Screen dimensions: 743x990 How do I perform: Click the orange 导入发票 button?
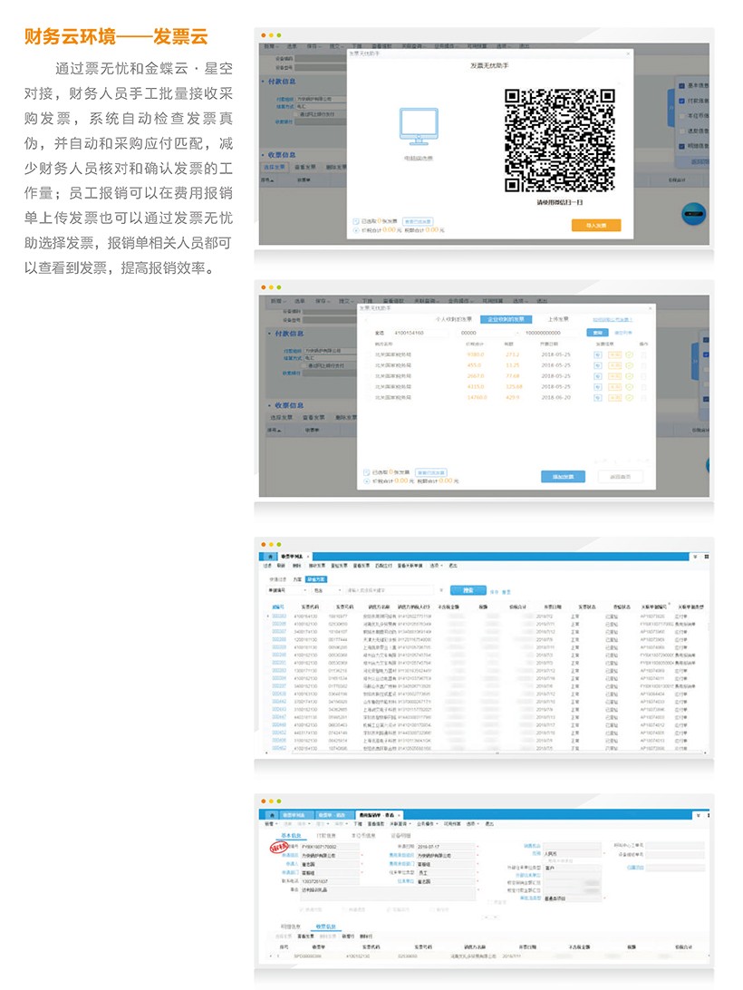pyautogui.click(x=595, y=225)
